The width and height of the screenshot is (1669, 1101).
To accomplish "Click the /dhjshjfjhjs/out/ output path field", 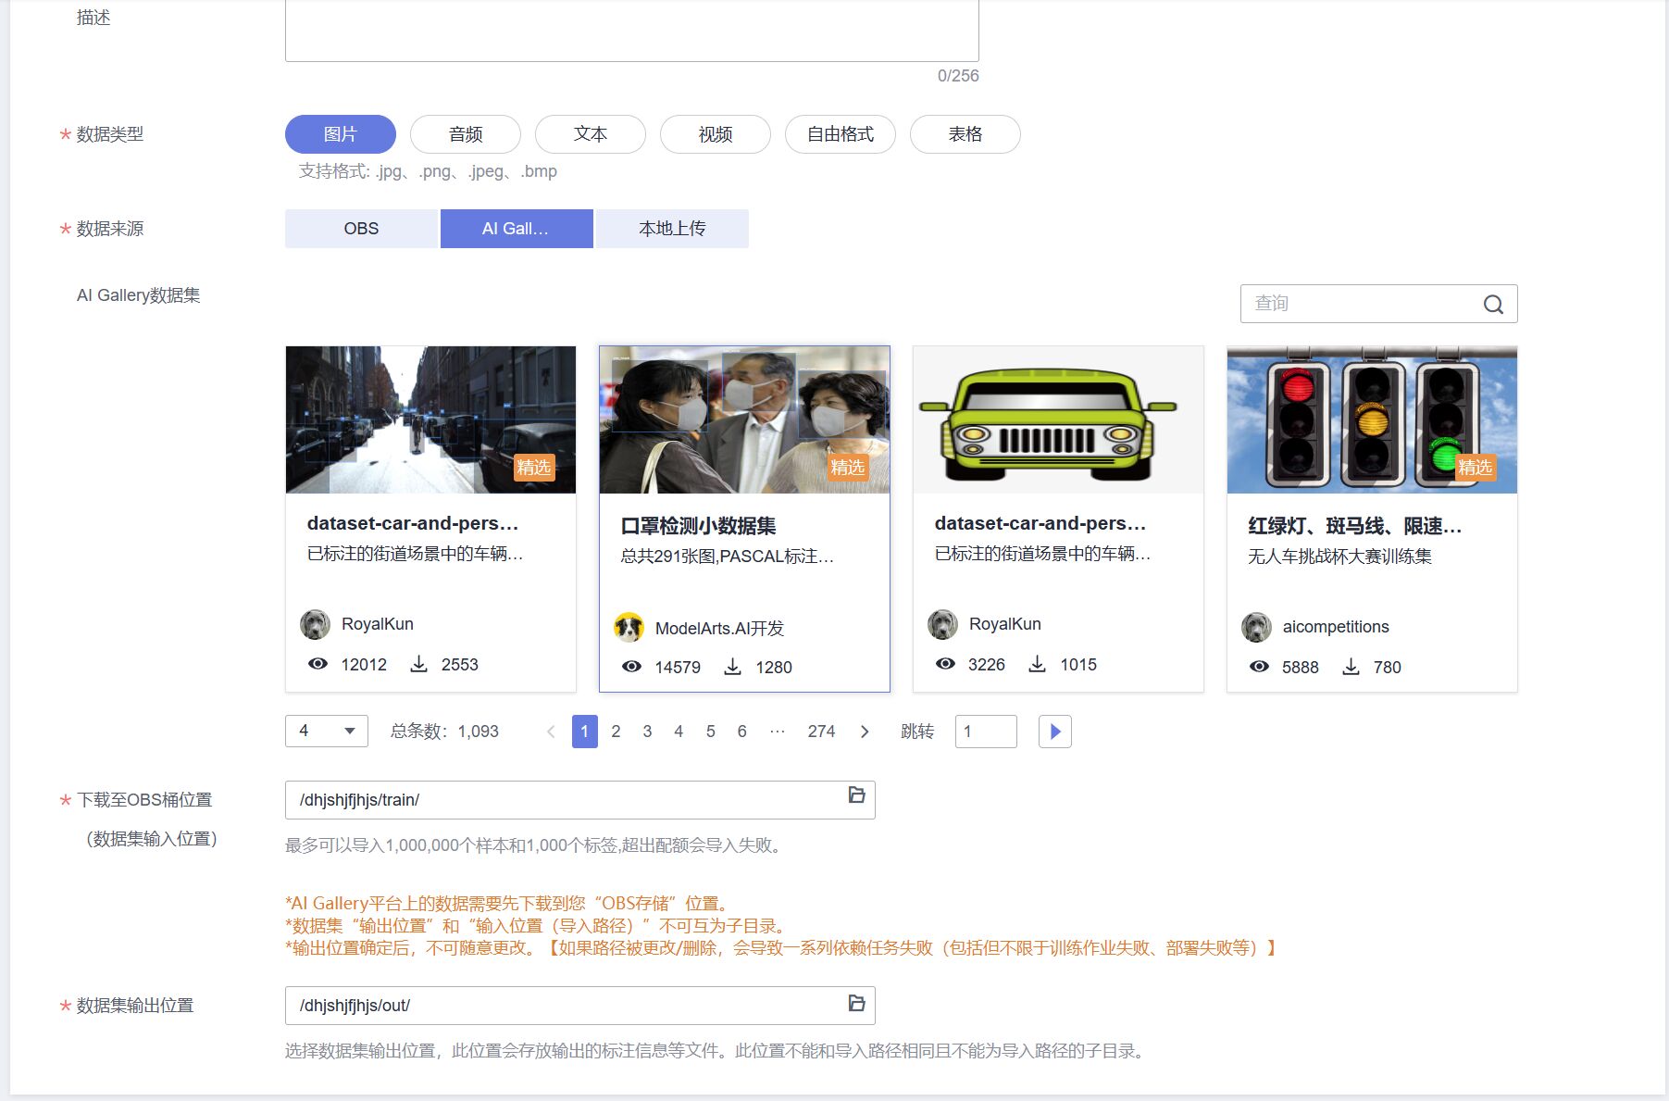I will 580,1006.
